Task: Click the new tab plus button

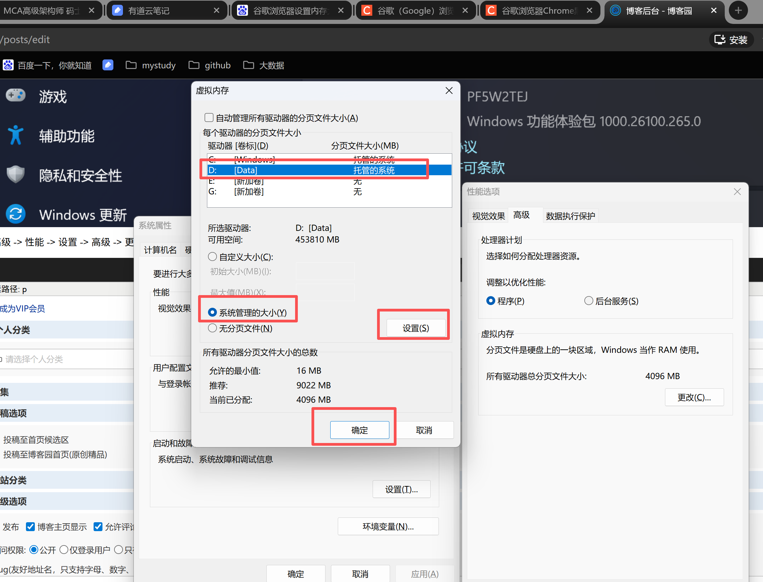Action: point(738,10)
